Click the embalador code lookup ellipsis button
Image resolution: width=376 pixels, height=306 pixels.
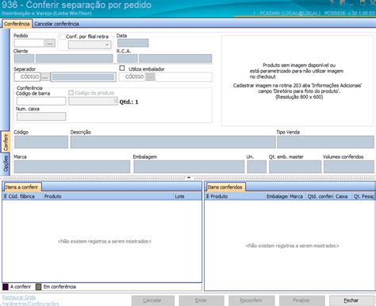(150, 77)
